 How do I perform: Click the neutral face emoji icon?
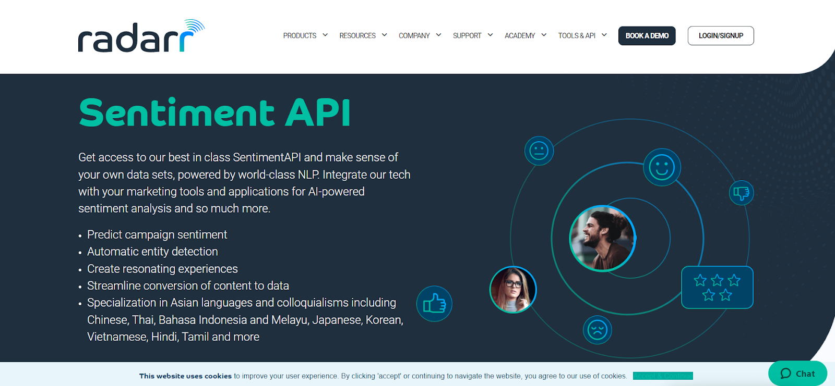click(539, 151)
